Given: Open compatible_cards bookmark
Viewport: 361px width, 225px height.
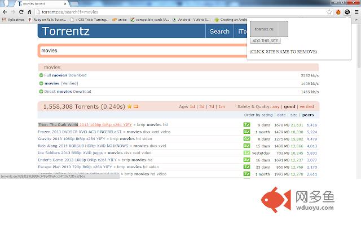Looking at the screenshot, I should point(149,20).
